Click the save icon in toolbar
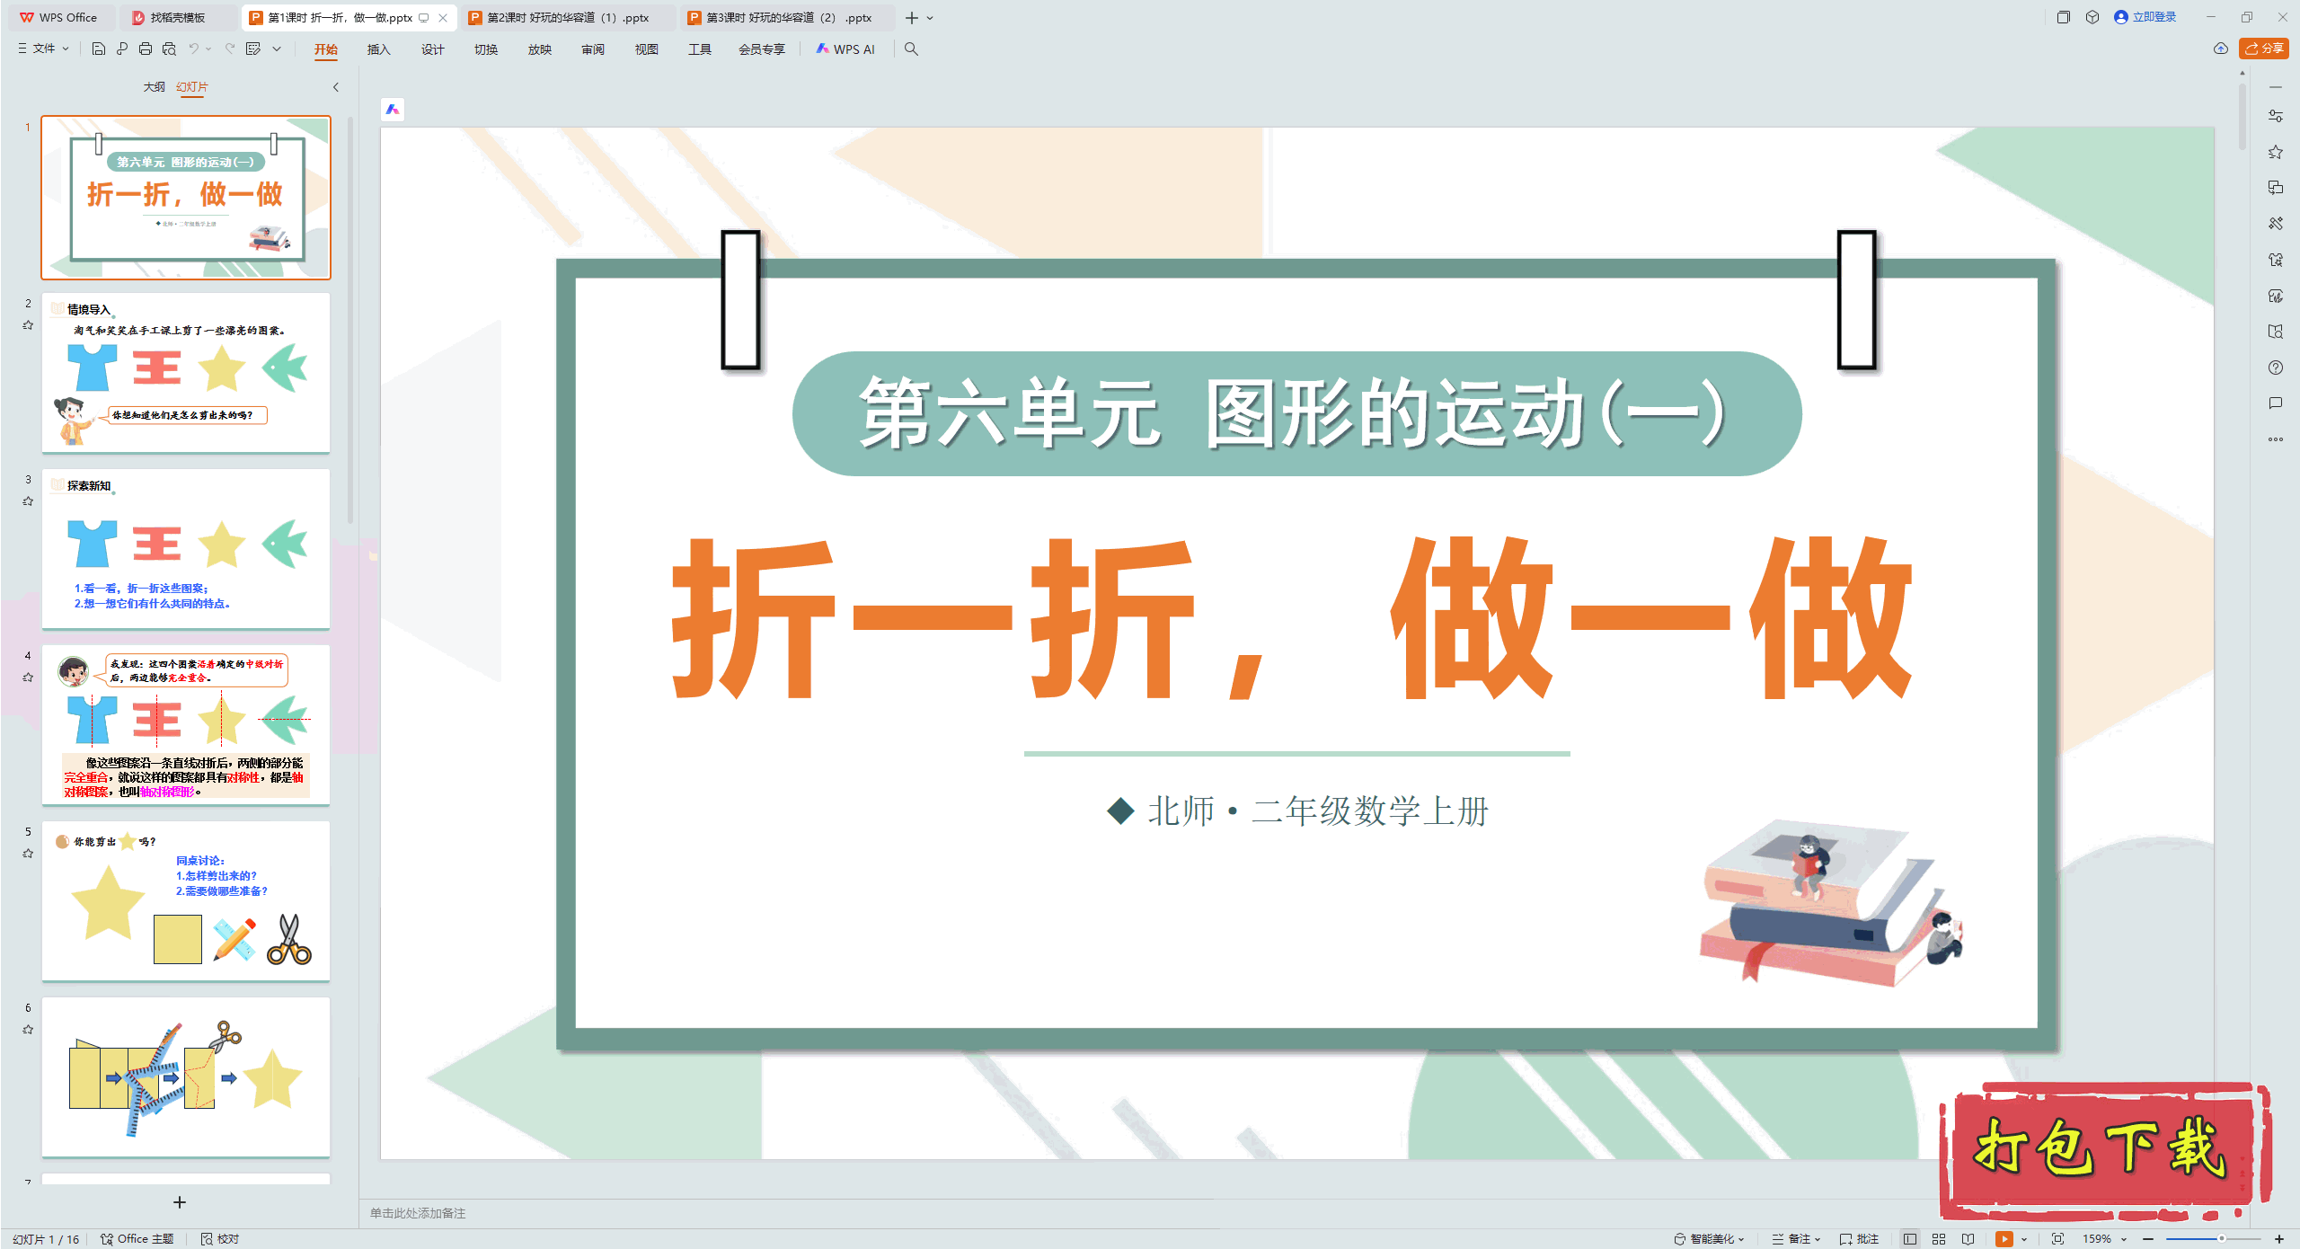This screenshot has height=1249, width=2300. click(99, 49)
